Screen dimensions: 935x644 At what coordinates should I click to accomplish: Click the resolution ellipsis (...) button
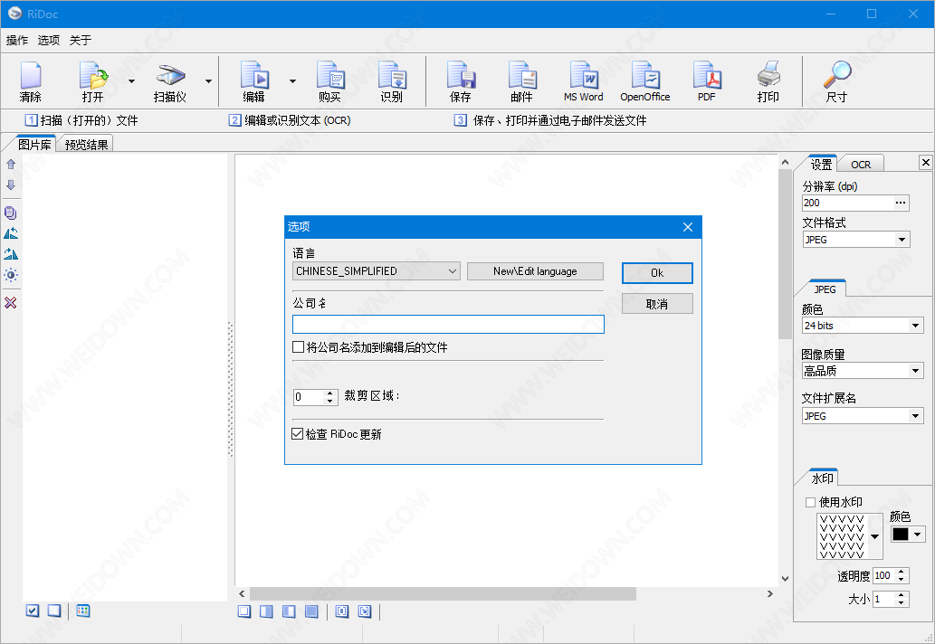[x=901, y=203]
